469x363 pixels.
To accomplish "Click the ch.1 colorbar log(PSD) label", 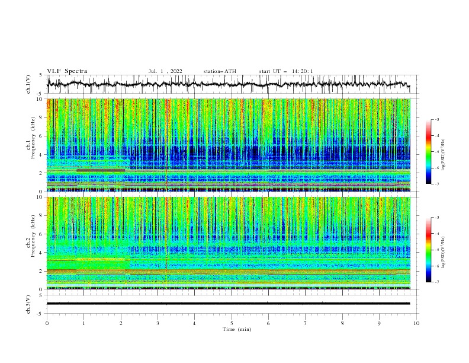I will point(444,155).
